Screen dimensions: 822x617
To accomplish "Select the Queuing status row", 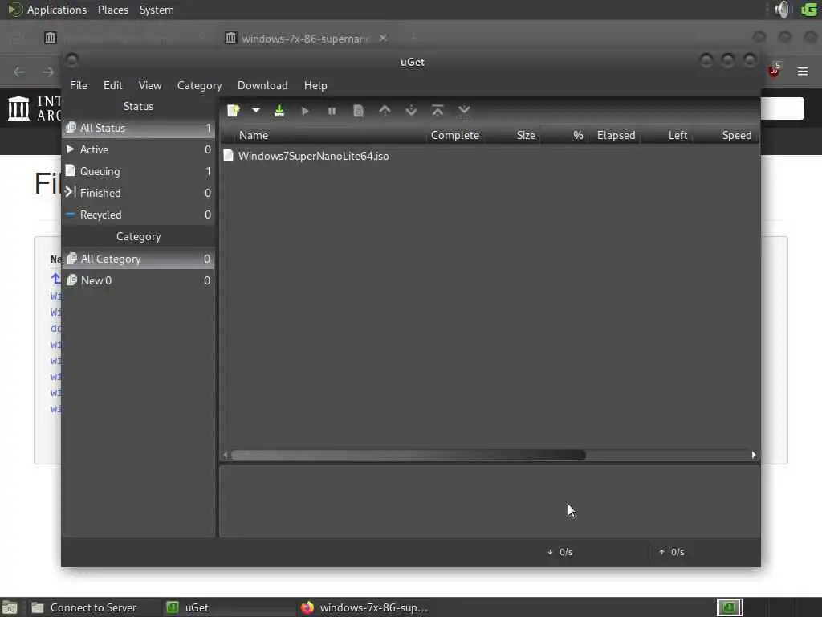I will [138, 171].
